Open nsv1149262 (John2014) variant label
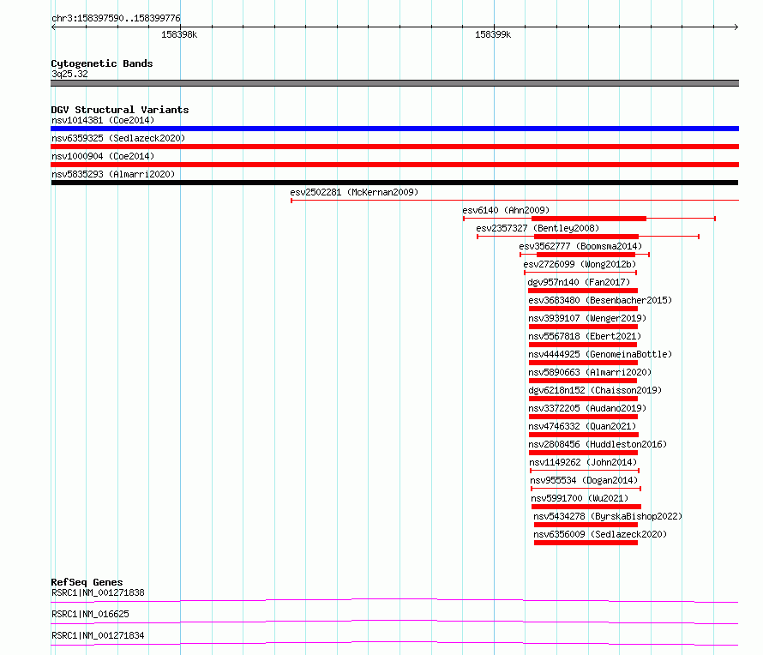Image resolution: width=763 pixels, height=655 pixels. point(583,462)
